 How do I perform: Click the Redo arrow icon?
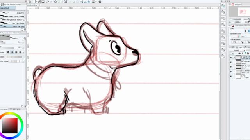[x=51, y=2]
